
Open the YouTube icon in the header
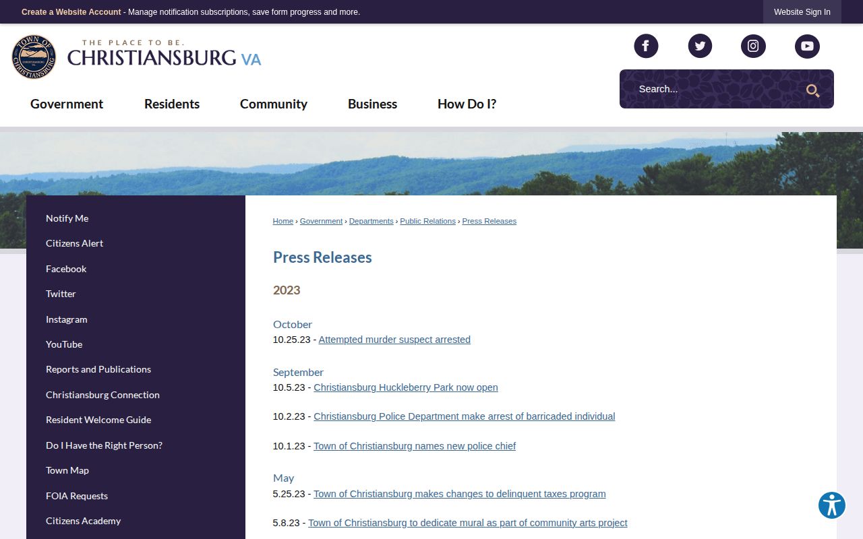pos(807,46)
